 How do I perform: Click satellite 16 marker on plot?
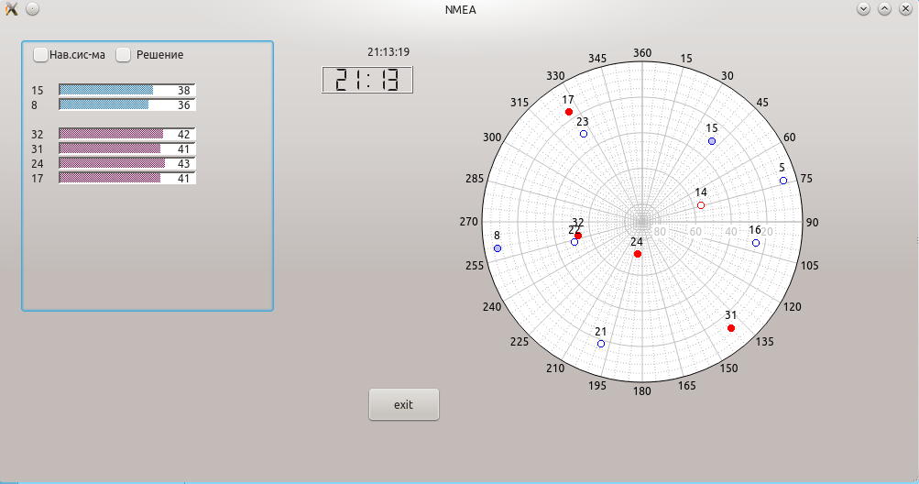click(756, 243)
